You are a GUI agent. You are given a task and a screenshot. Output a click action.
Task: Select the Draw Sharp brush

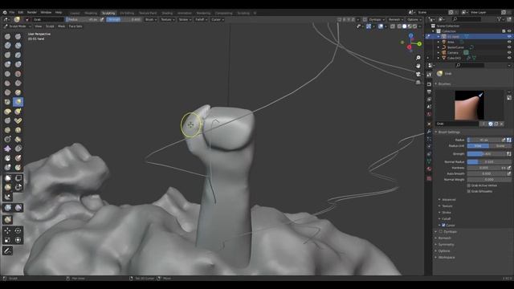18,36
